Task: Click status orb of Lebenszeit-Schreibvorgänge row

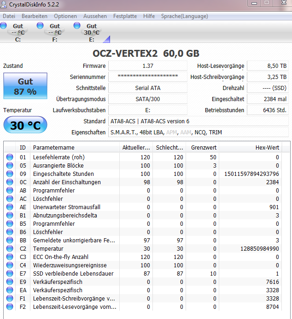Action: point(10,298)
